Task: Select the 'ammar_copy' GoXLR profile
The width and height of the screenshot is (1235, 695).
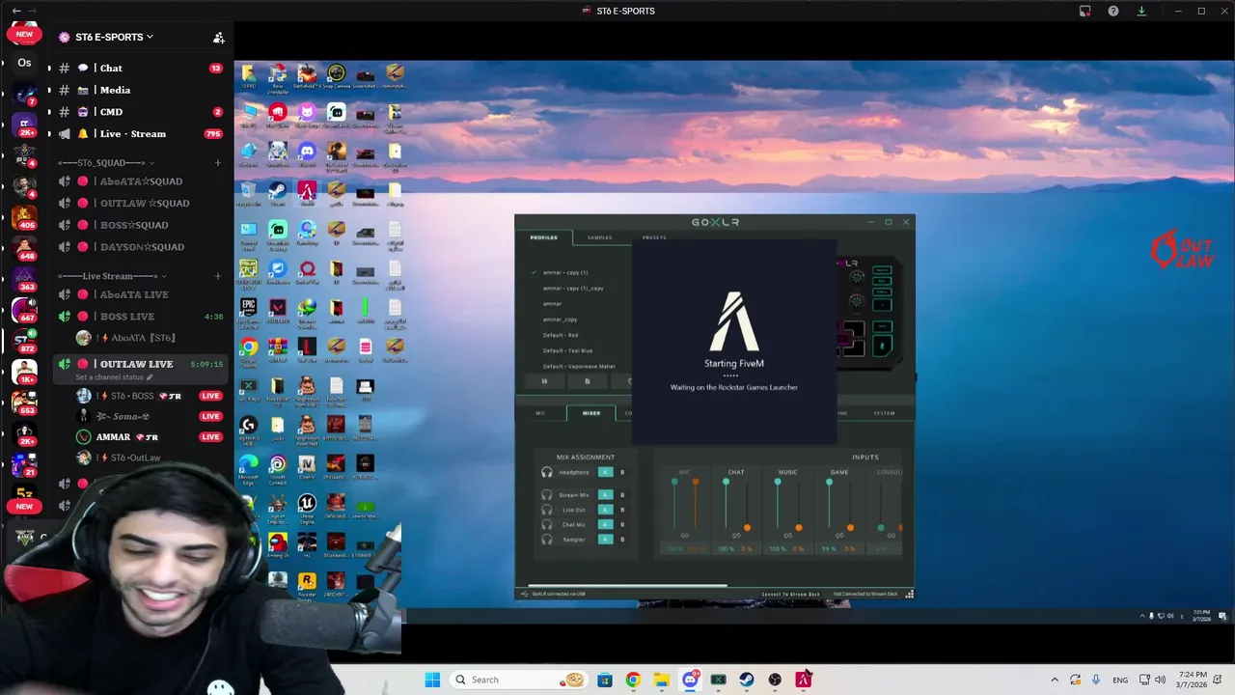Action: pyautogui.click(x=560, y=320)
